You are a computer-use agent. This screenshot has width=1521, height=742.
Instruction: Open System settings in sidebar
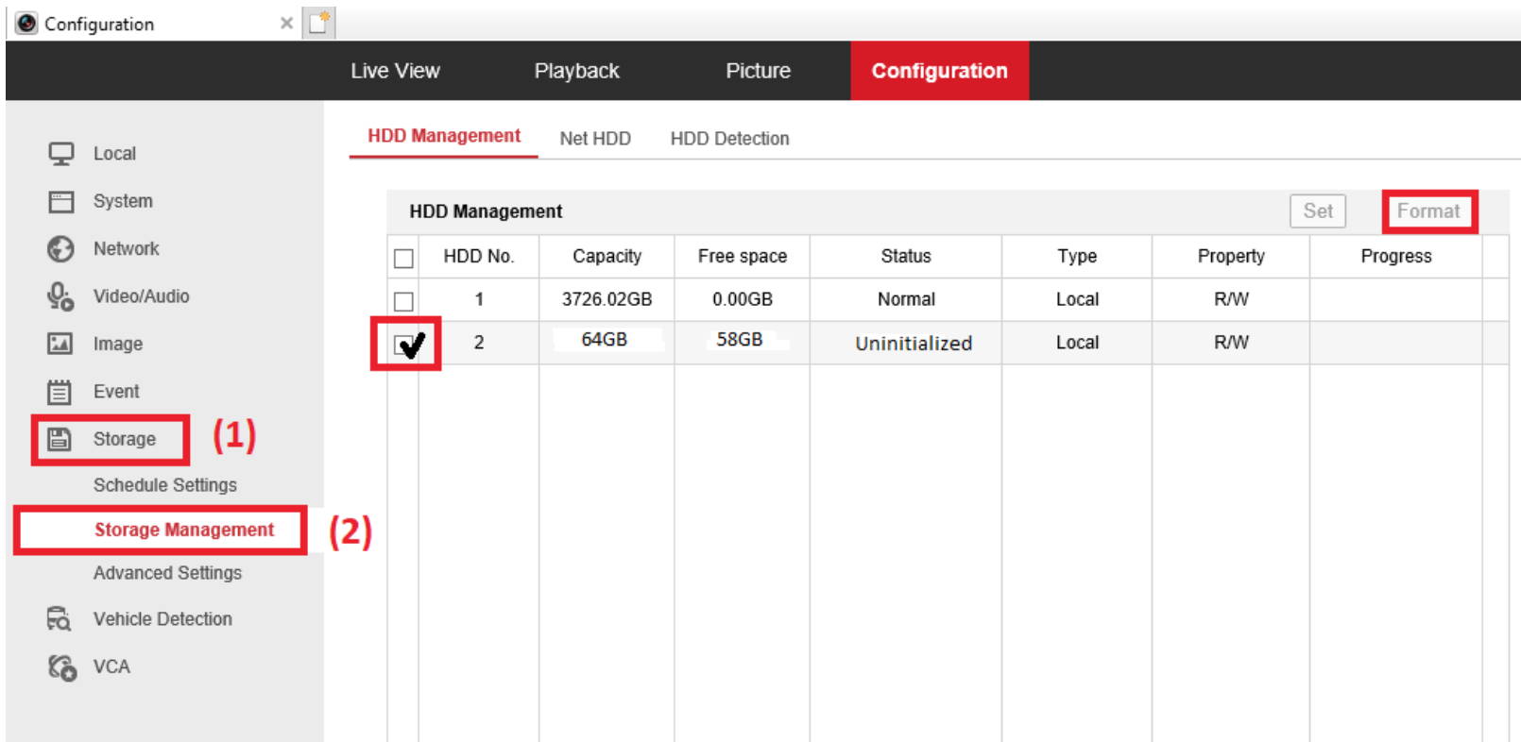(x=123, y=201)
